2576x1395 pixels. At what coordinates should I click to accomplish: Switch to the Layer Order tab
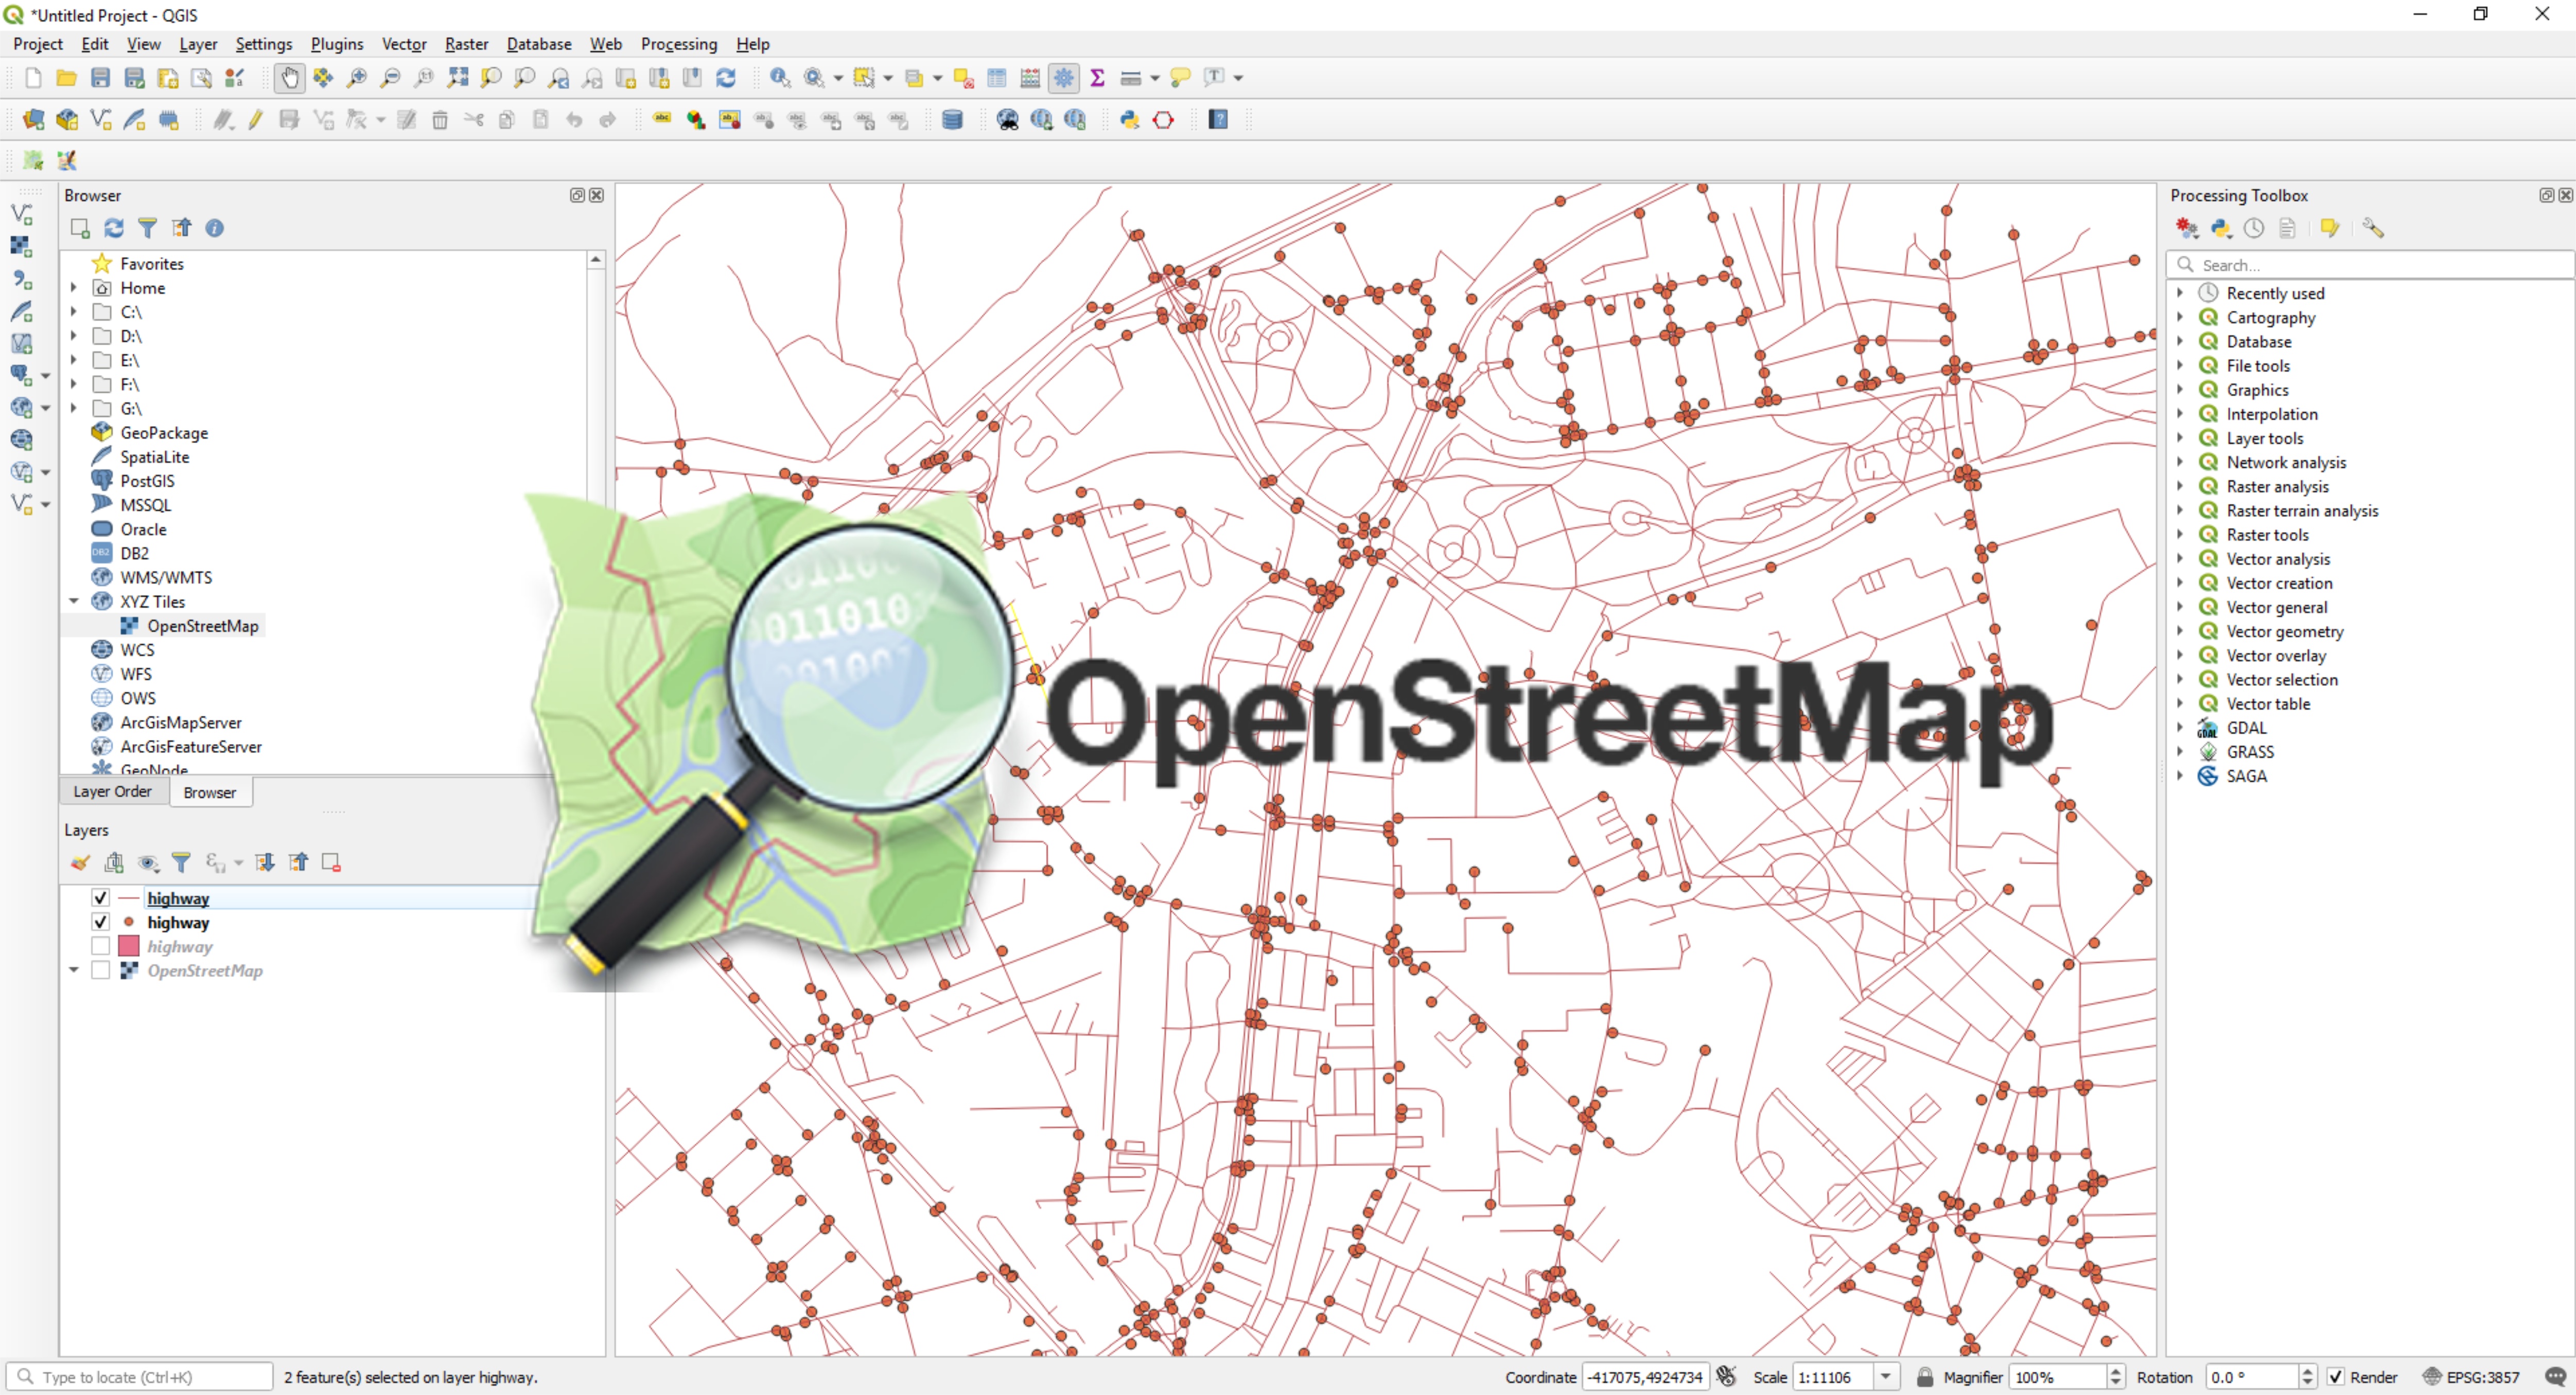pos(113,791)
